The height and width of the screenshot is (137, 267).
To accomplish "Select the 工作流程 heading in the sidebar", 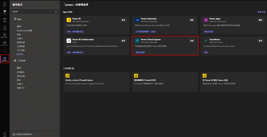I will click(21, 61).
